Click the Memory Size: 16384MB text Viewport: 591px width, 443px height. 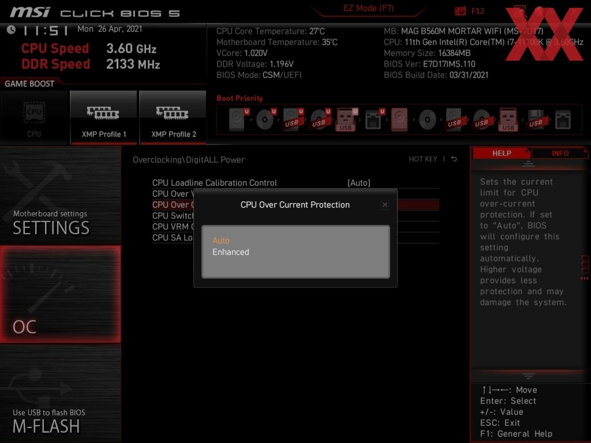coord(427,53)
